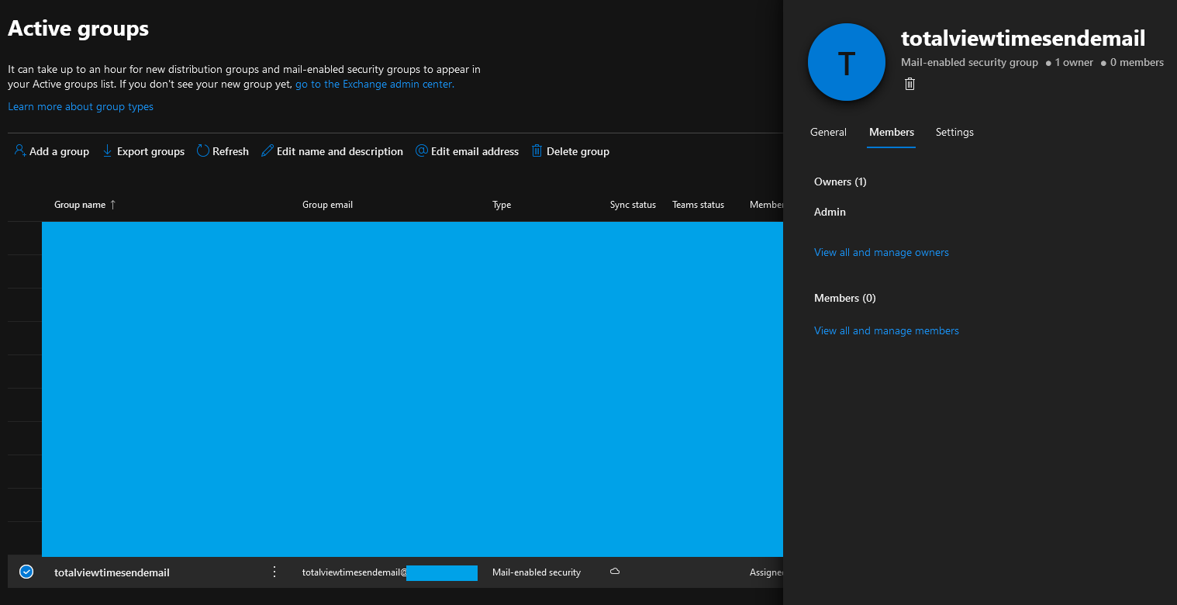The image size is (1177, 605).
Task: Click the Owners (1) heading
Action: [x=840, y=181]
